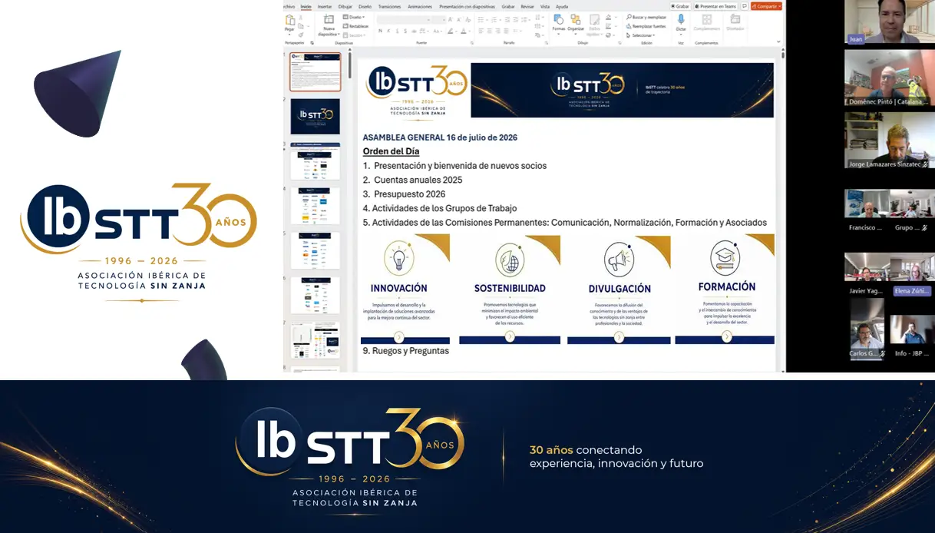Viewport: 935px width, 533px height.
Task: Open the Vista ribbon tab
Action: pyautogui.click(x=545, y=6)
